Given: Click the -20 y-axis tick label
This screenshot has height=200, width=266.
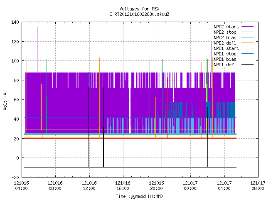Looking at the screenshot, I should click(15, 177).
